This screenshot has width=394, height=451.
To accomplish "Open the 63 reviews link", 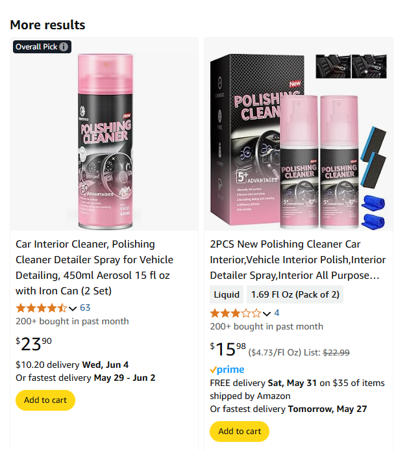I will [85, 308].
